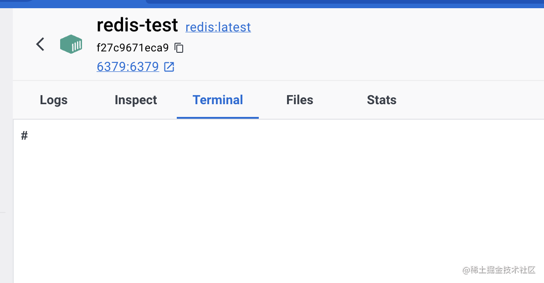Click the gray left sidebar strip

(x=6, y=136)
